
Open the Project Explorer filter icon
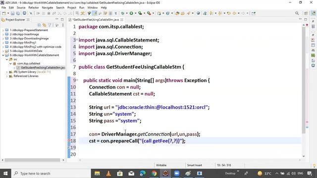point(50,25)
